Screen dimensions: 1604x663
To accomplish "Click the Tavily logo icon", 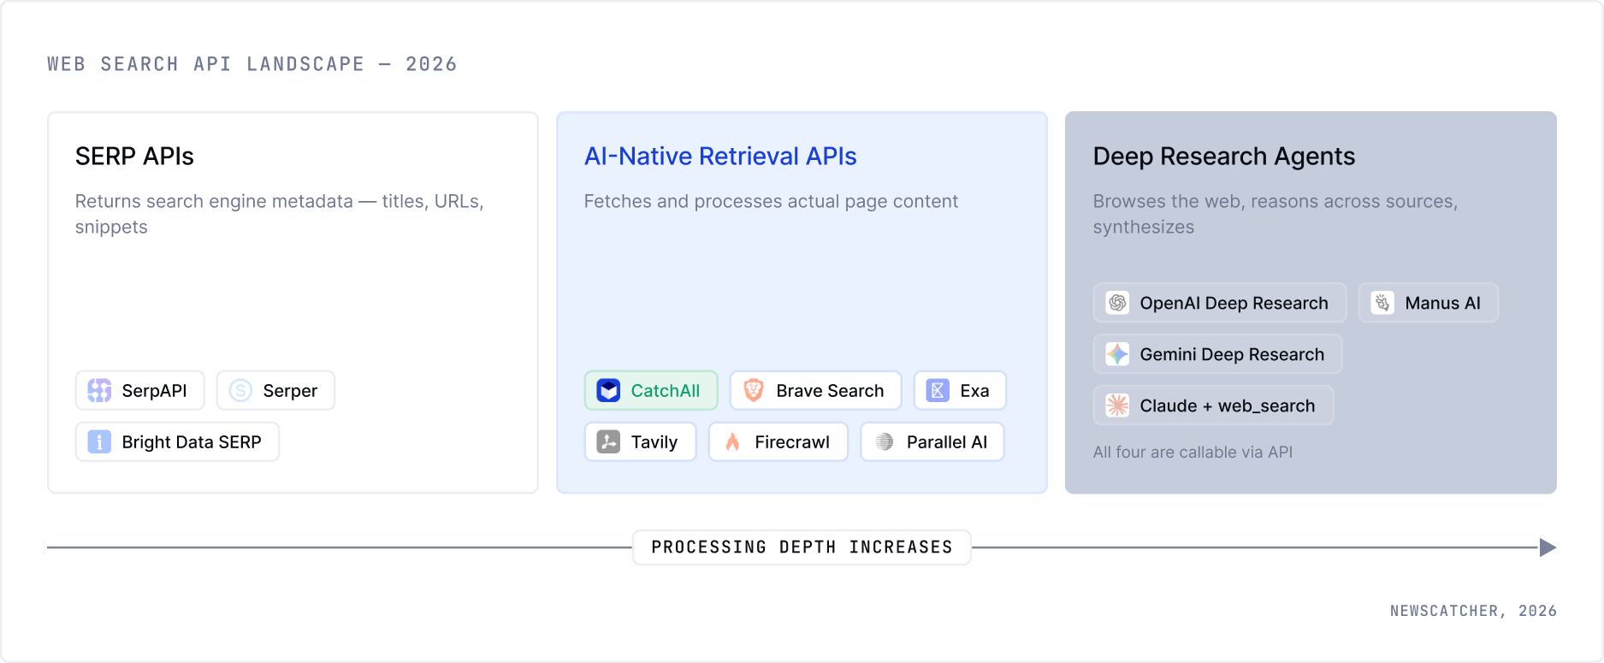I will (x=608, y=442).
